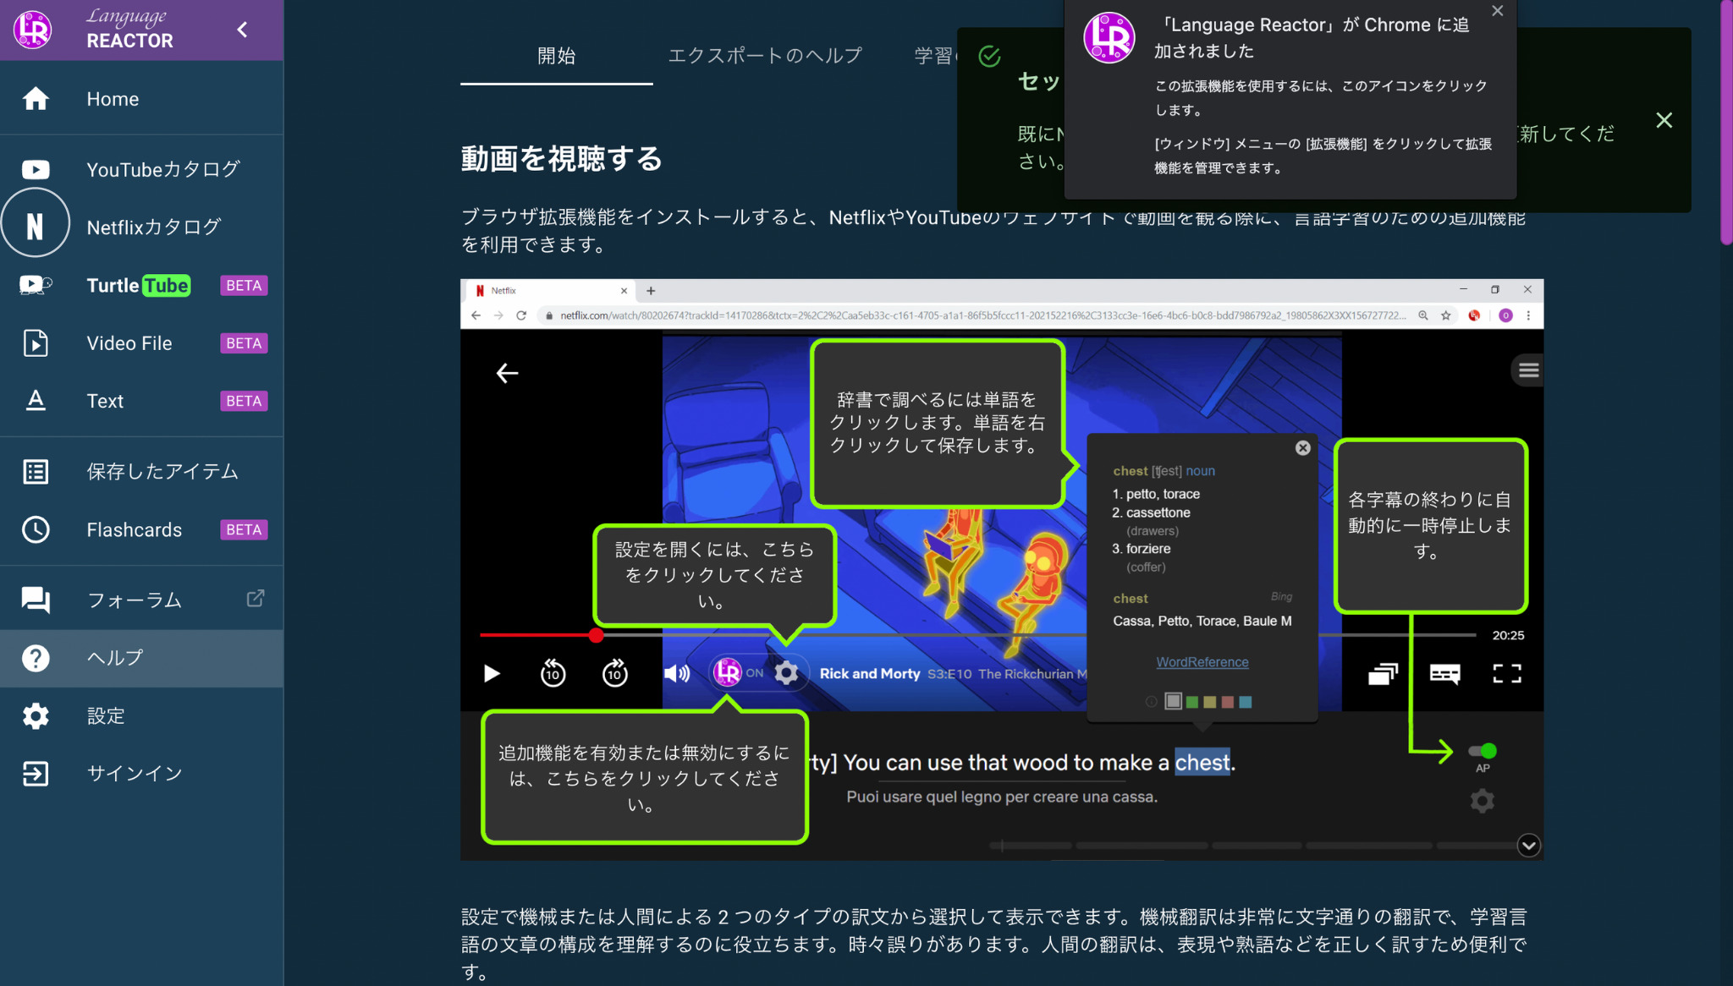Click the Flashcards clock icon

point(36,529)
